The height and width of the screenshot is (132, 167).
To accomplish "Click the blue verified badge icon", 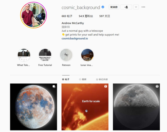I will point(103,7).
